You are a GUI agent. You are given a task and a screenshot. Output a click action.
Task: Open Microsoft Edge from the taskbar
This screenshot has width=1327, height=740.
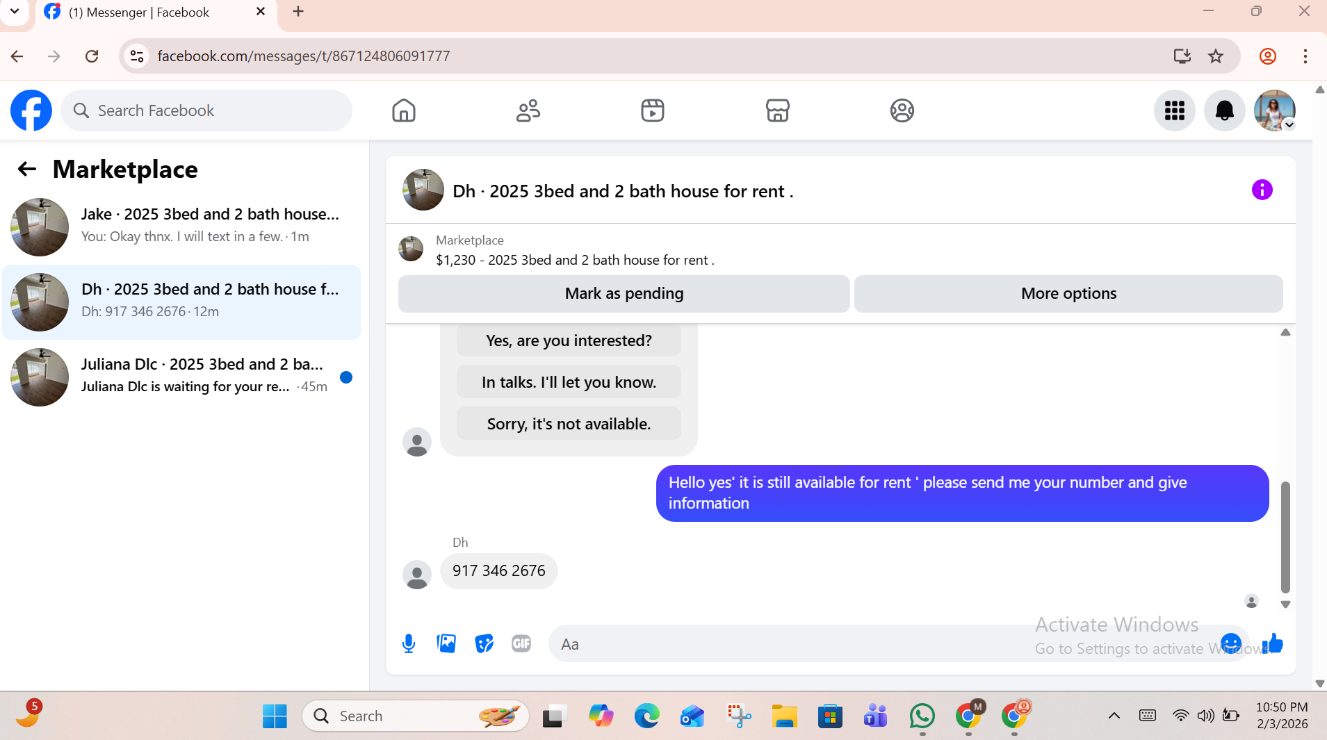coord(646,716)
